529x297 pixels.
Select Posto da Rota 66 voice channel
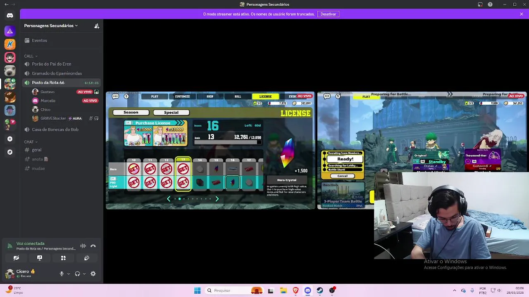[62, 82]
